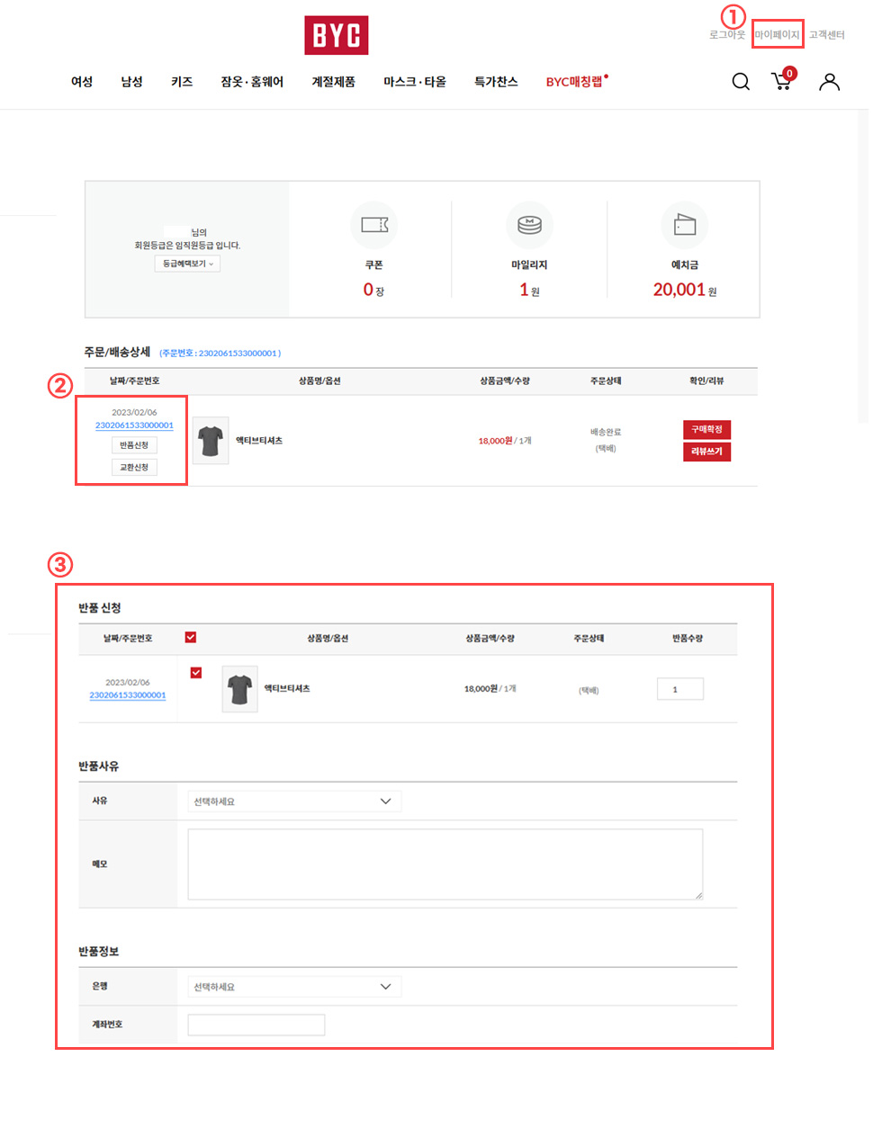The height and width of the screenshot is (1146, 882).
Task: Open the shopping cart icon
Action: (x=781, y=81)
